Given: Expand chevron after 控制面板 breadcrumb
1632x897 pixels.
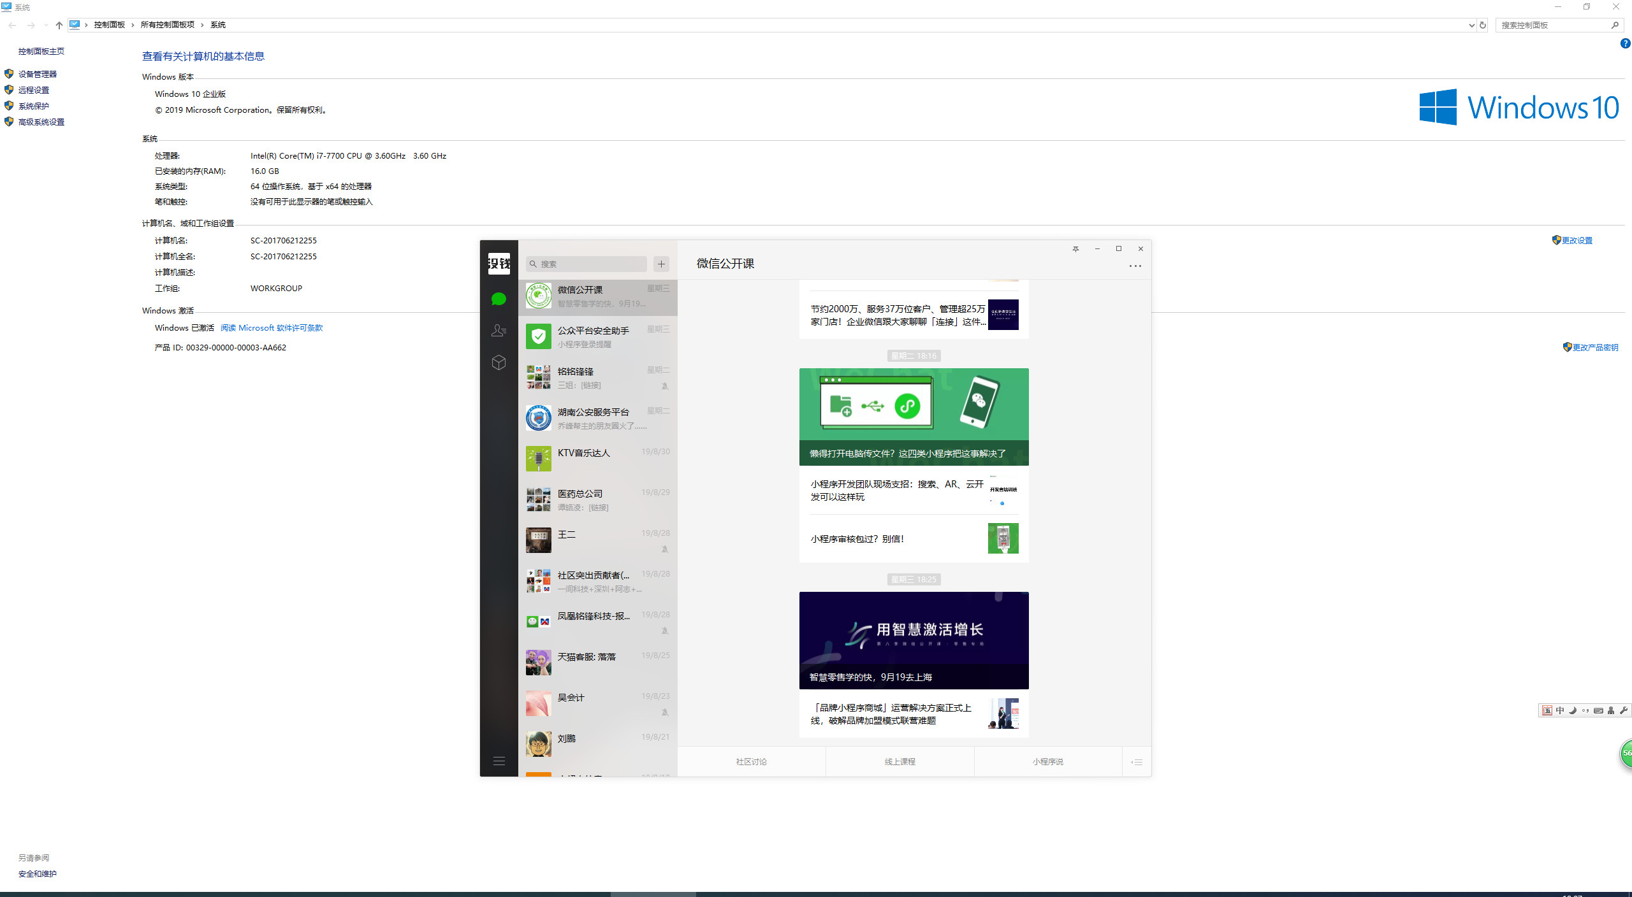Looking at the screenshot, I should tap(133, 25).
